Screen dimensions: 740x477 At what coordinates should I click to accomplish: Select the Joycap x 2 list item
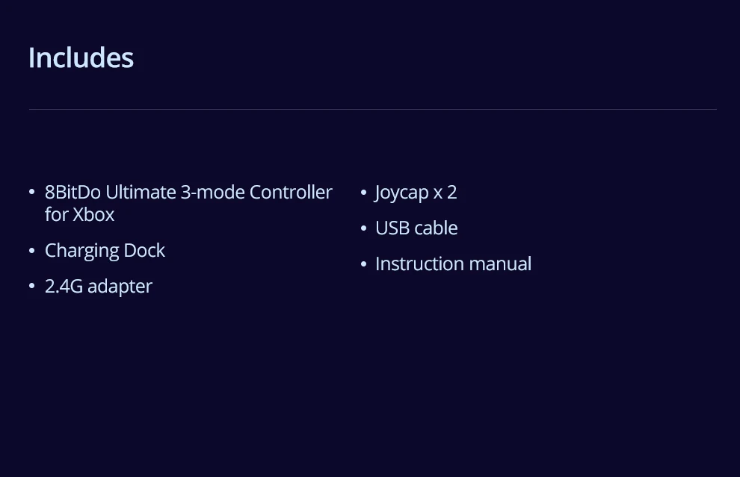(416, 193)
